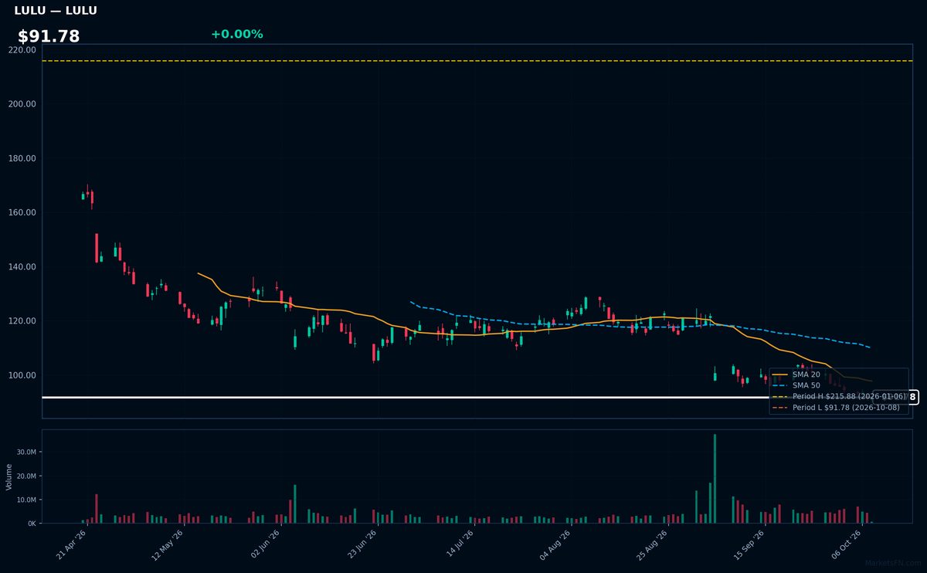Click the 15 Sep '26 date label
This screenshot has height=573, width=927.
click(x=749, y=545)
